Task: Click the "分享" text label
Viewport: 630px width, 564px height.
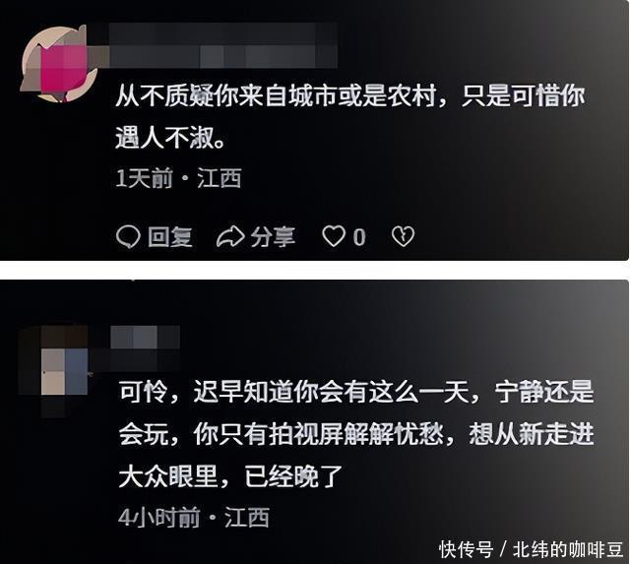Action: [x=273, y=236]
